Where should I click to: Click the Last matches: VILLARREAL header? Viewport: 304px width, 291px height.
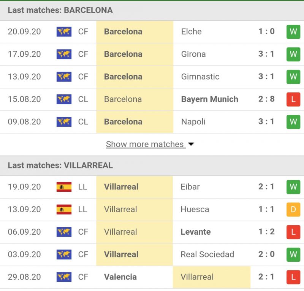click(x=60, y=165)
